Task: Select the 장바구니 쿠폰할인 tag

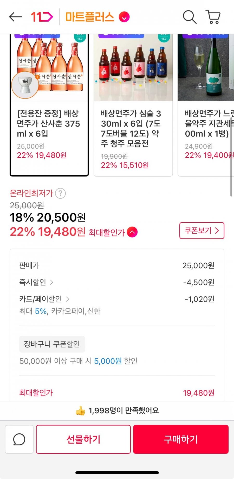Action: point(52,344)
